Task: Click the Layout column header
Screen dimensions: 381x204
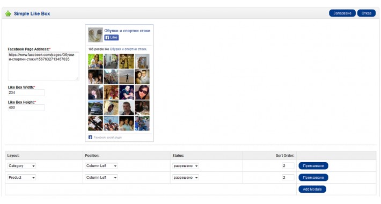Action: coord(13,155)
